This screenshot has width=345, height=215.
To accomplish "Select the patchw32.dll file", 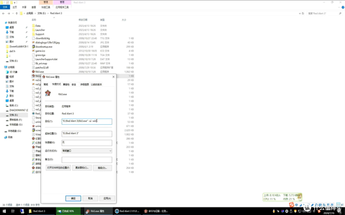I will click(x=42, y=68).
